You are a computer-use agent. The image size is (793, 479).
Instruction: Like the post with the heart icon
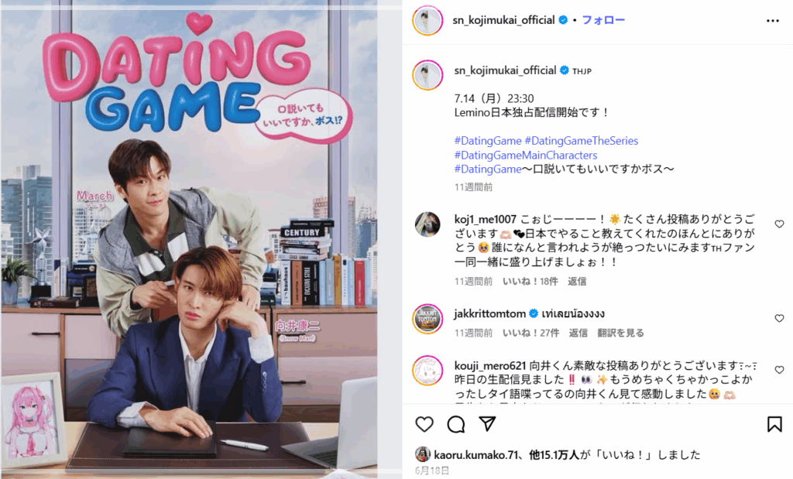pyautogui.click(x=424, y=424)
